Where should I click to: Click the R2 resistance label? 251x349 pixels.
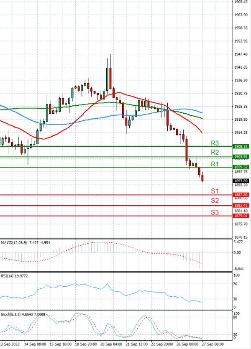[x=215, y=152]
